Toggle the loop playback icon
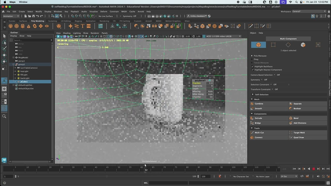331x186 pixels. (302, 176)
